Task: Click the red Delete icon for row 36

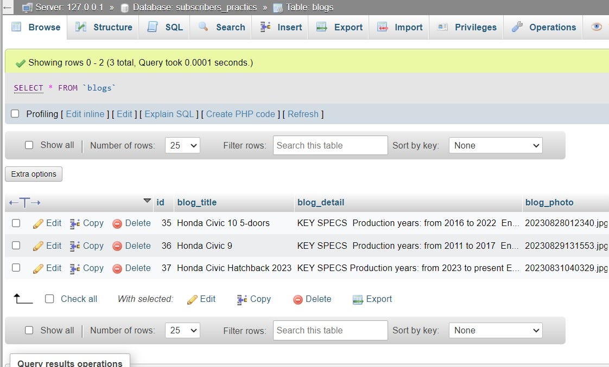Action: [x=117, y=246]
